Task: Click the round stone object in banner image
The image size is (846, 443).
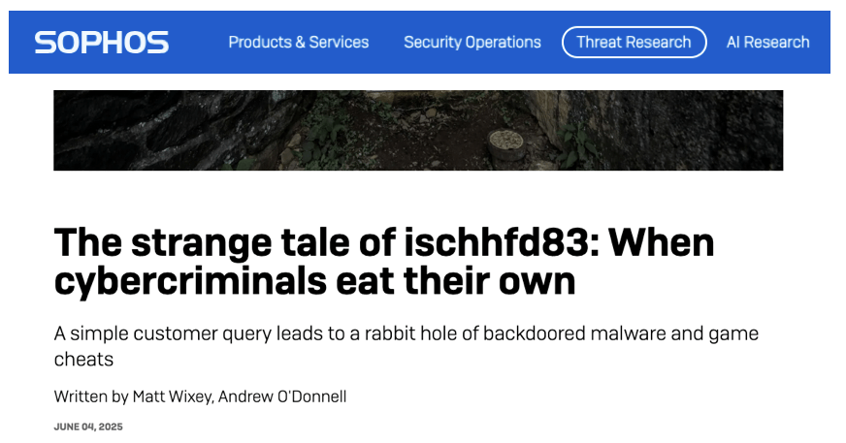Action: pyautogui.click(x=505, y=142)
